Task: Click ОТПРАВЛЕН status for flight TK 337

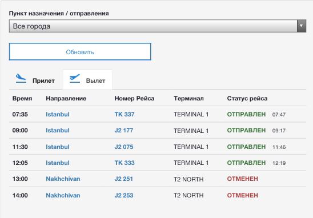Action: (x=246, y=114)
